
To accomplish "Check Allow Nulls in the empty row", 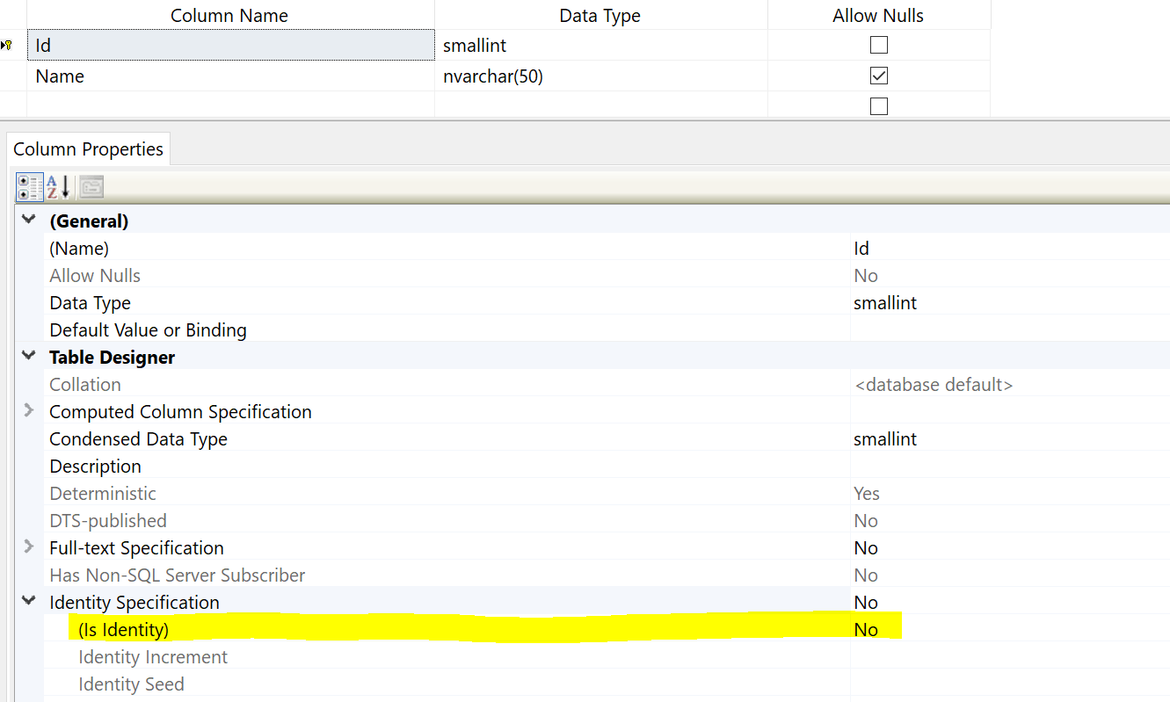I will [879, 106].
